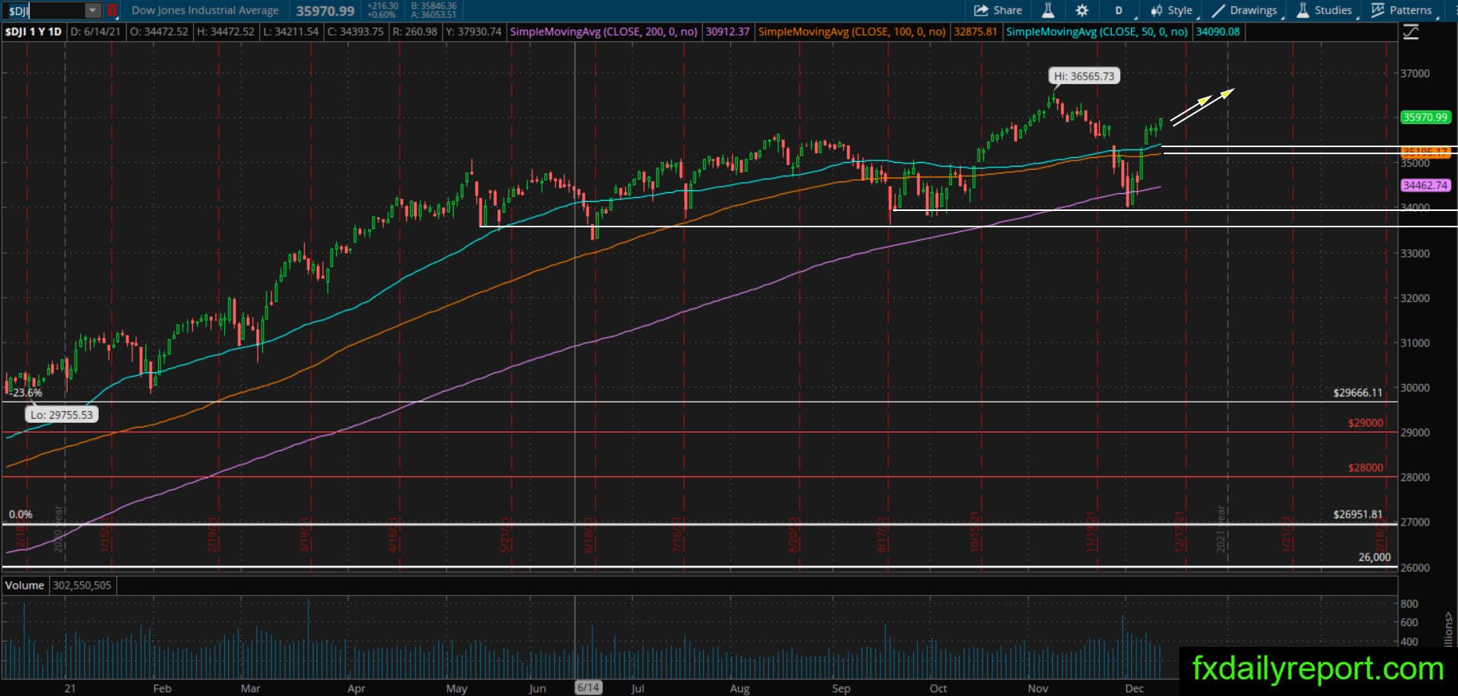Click the bid price B: 35846.36
Viewport: 1458px width, 696px height.
coord(434,6)
